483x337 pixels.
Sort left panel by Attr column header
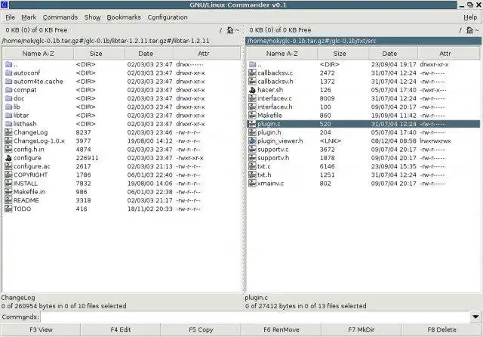click(x=207, y=54)
